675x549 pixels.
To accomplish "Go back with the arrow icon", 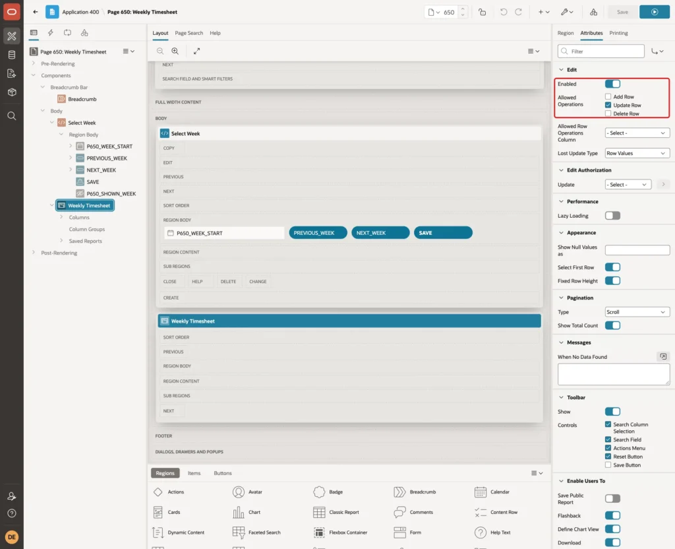I will (36, 12).
